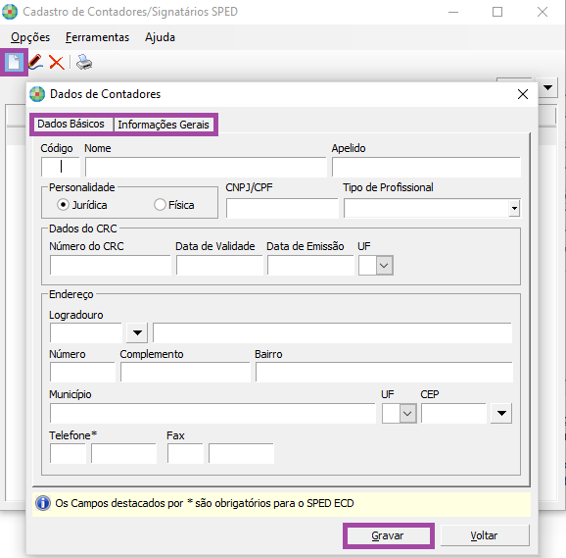Click the Voltar button
The height and width of the screenshot is (558, 566).
[485, 535]
